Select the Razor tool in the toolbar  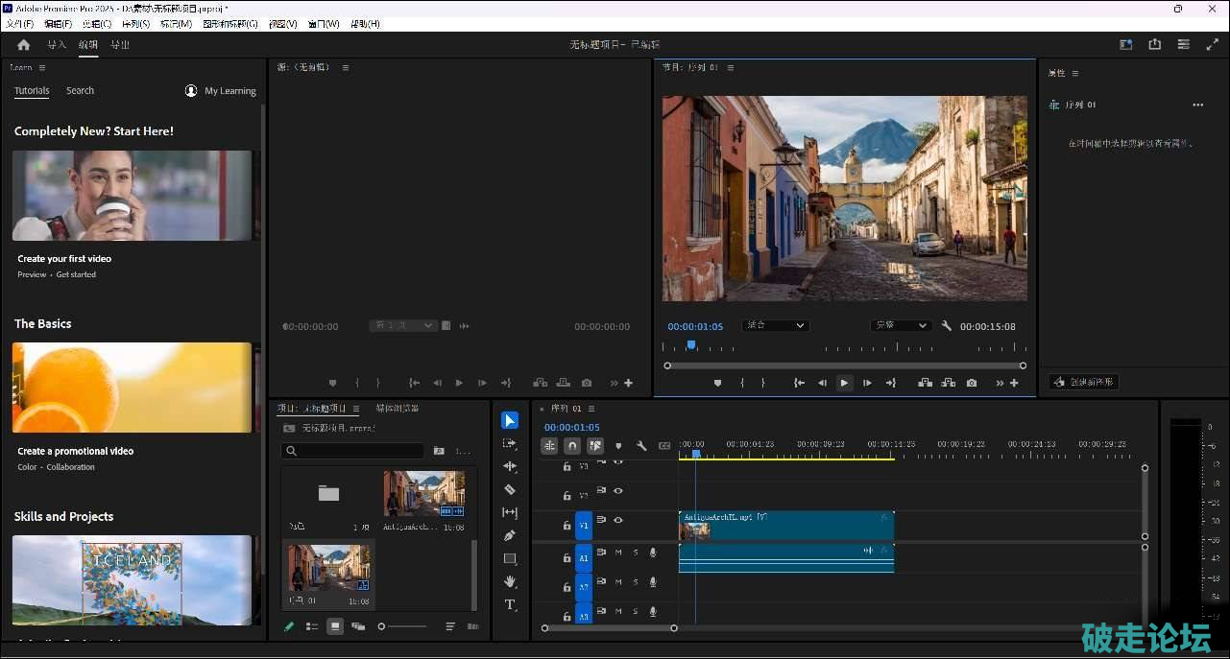pos(510,489)
